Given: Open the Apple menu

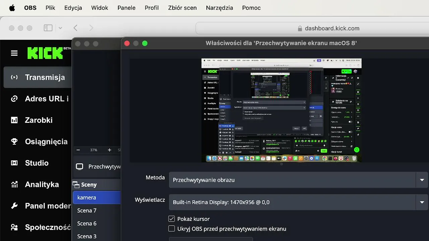Looking at the screenshot, I should point(12,8).
